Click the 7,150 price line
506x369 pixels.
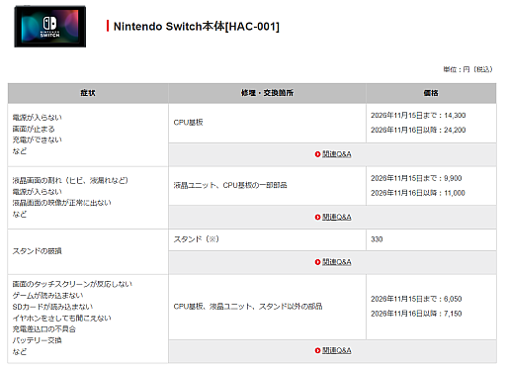click(x=416, y=314)
